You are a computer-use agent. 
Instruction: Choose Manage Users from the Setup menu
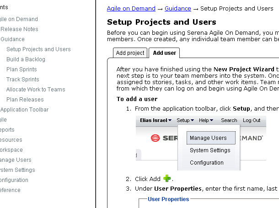(x=211, y=138)
